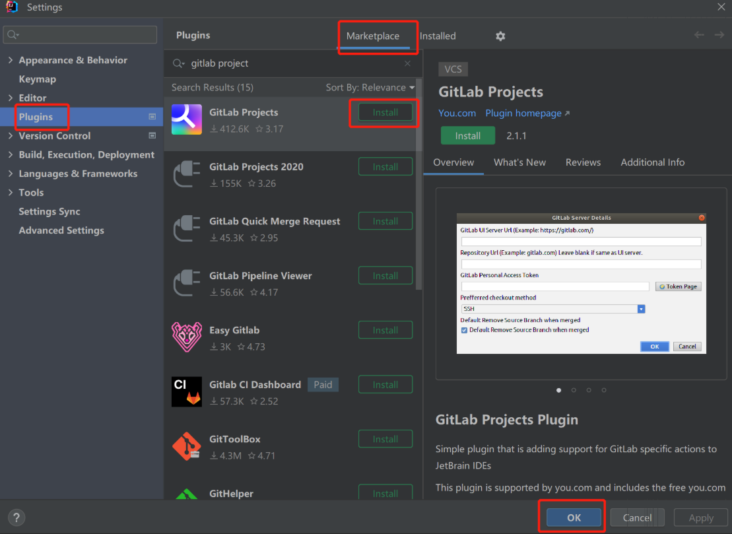The width and height of the screenshot is (732, 534).
Task: Install the GitToolBox plugin
Action: (x=385, y=439)
